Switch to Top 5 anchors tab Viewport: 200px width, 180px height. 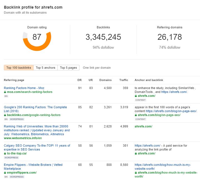(x=46, y=68)
